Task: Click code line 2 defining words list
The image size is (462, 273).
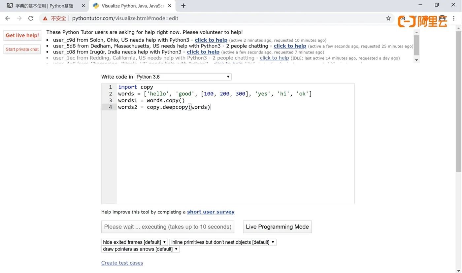Action: 215,94
